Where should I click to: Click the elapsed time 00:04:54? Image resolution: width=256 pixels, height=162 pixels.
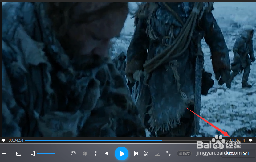pyautogui.click(x=16, y=140)
